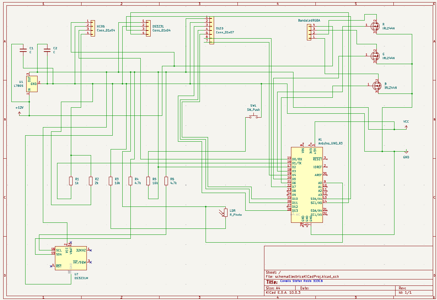This screenshot has width=437, height=300.
Task: Click the 'AREF' pin label
Action: pyautogui.click(x=318, y=175)
